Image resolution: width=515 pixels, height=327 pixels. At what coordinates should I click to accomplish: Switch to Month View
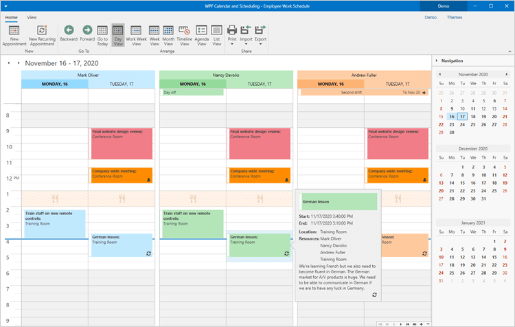tap(168, 36)
